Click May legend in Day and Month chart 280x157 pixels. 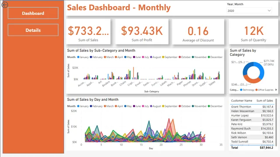click(128, 106)
